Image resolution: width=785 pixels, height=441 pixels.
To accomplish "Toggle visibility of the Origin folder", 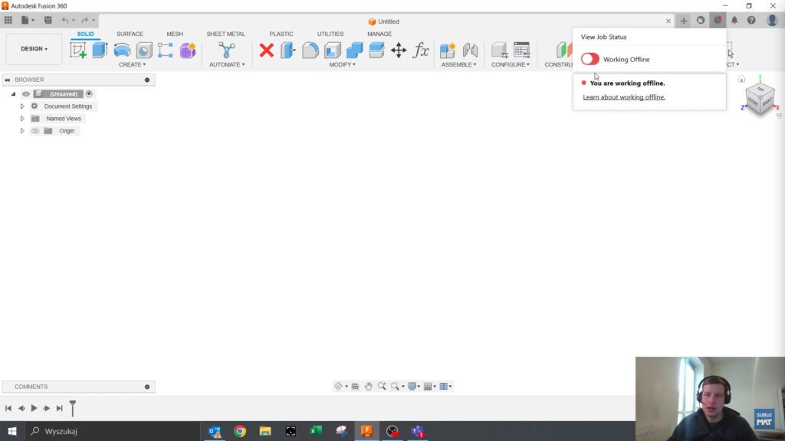I will point(35,131).
